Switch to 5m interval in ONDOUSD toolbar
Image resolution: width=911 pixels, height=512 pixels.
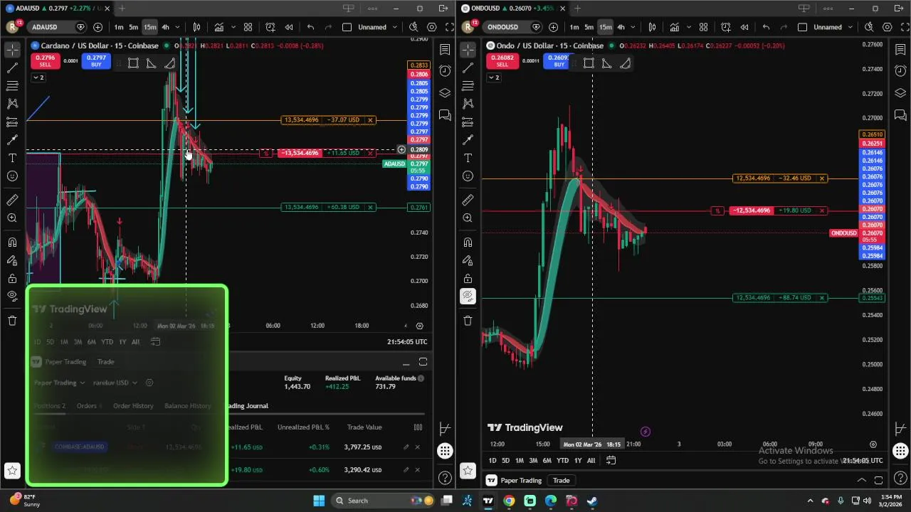pyautogui.click(x=589, y=27)
